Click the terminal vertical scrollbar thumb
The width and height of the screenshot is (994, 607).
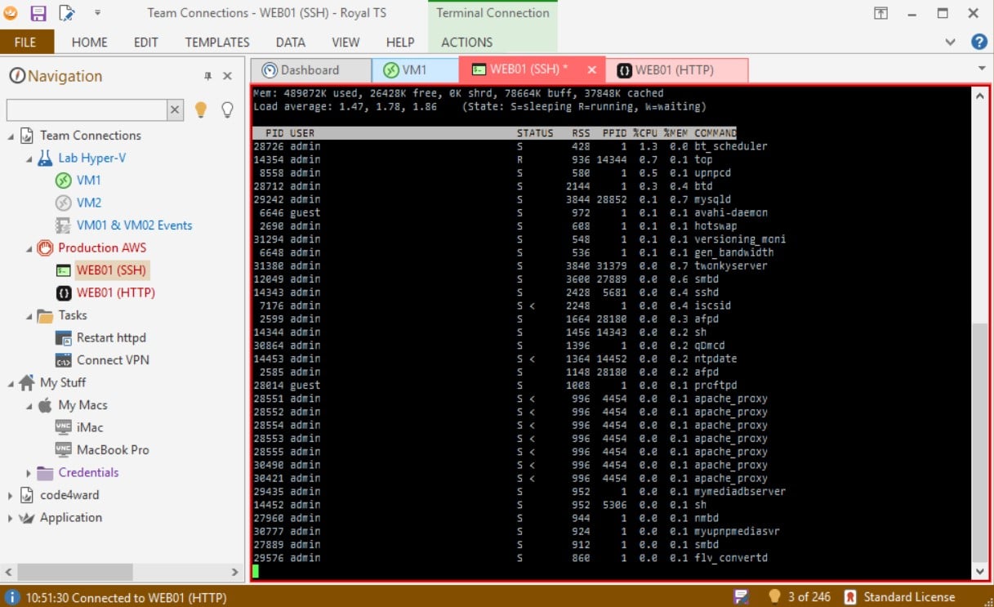(x=980, y=442)
